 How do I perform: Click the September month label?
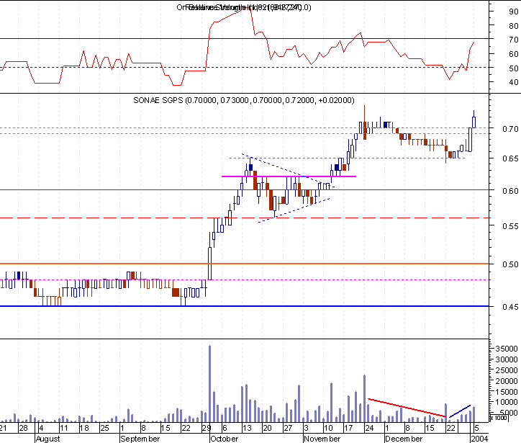point(140,439)
